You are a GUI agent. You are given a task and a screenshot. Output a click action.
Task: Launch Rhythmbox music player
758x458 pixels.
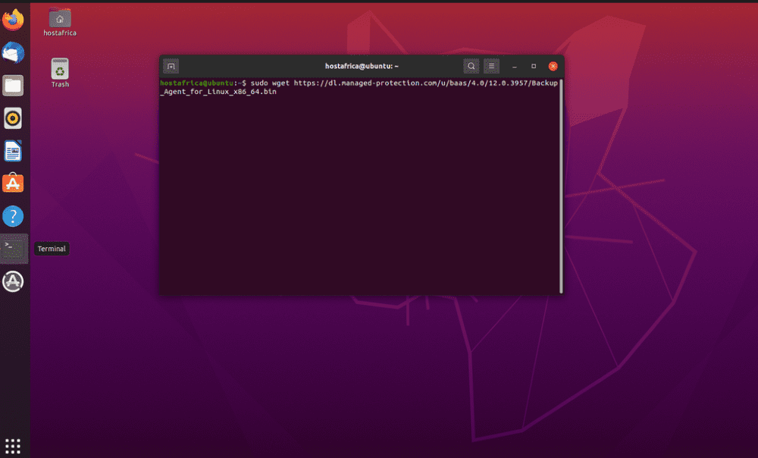[13, 118]
